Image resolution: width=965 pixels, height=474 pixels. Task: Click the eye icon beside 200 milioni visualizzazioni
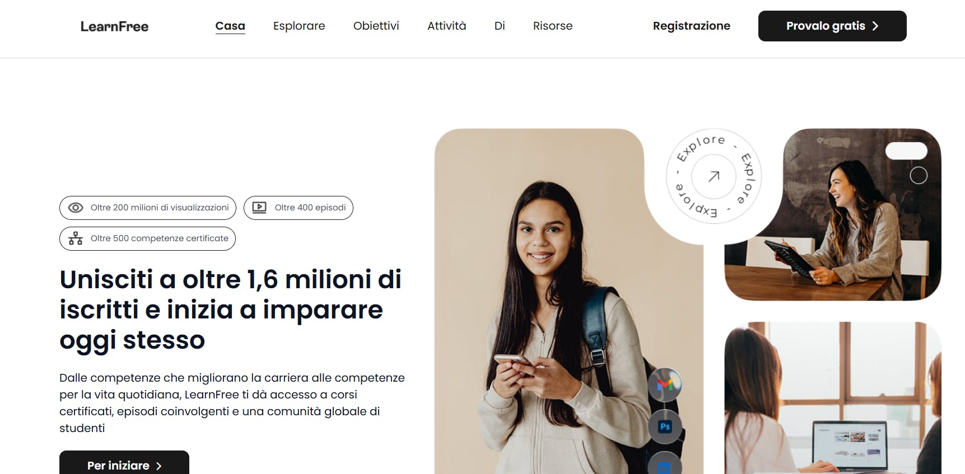coord(76,208)
